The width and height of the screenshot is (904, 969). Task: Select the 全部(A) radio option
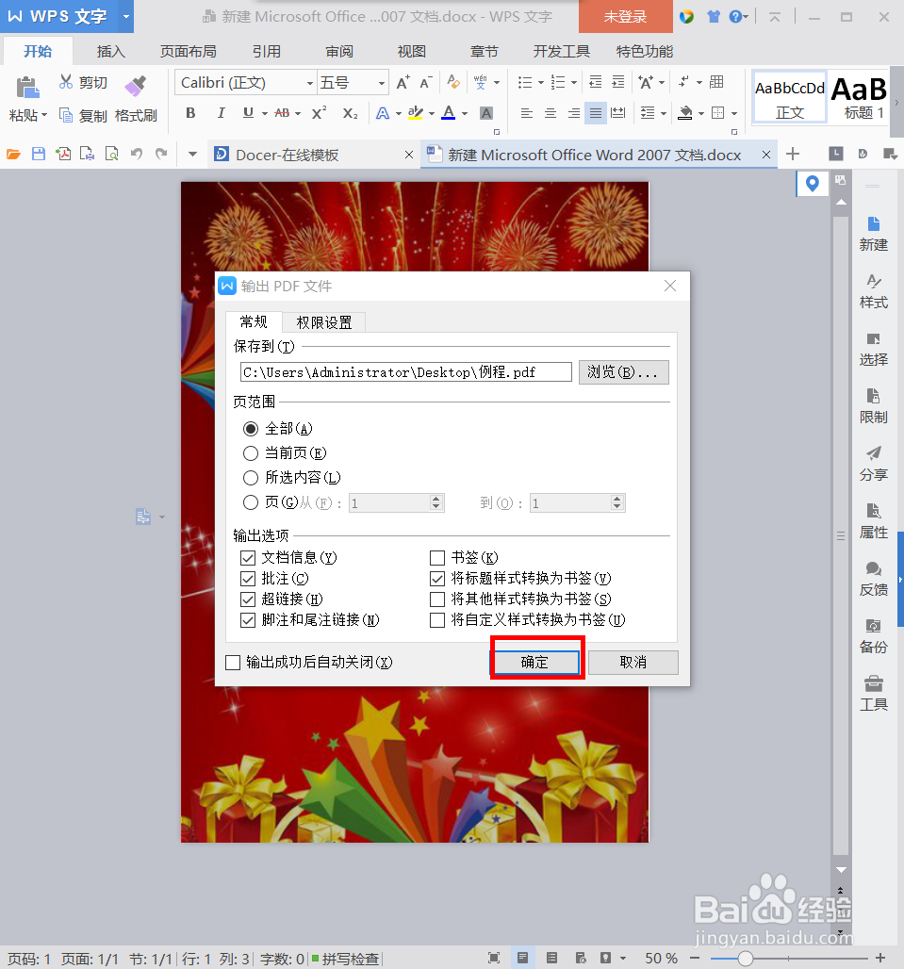coord(250,429)
